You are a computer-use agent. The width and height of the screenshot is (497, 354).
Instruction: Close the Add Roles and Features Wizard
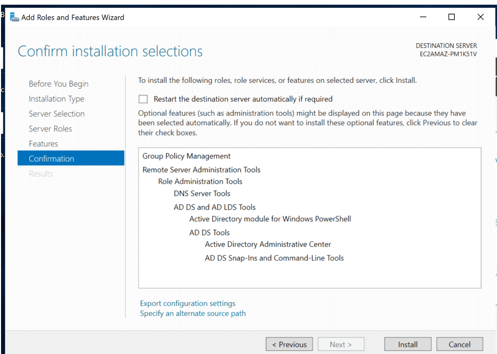(480, 17)
